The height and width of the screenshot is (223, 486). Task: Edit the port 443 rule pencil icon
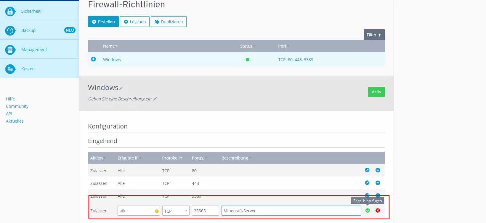(367, 183)
